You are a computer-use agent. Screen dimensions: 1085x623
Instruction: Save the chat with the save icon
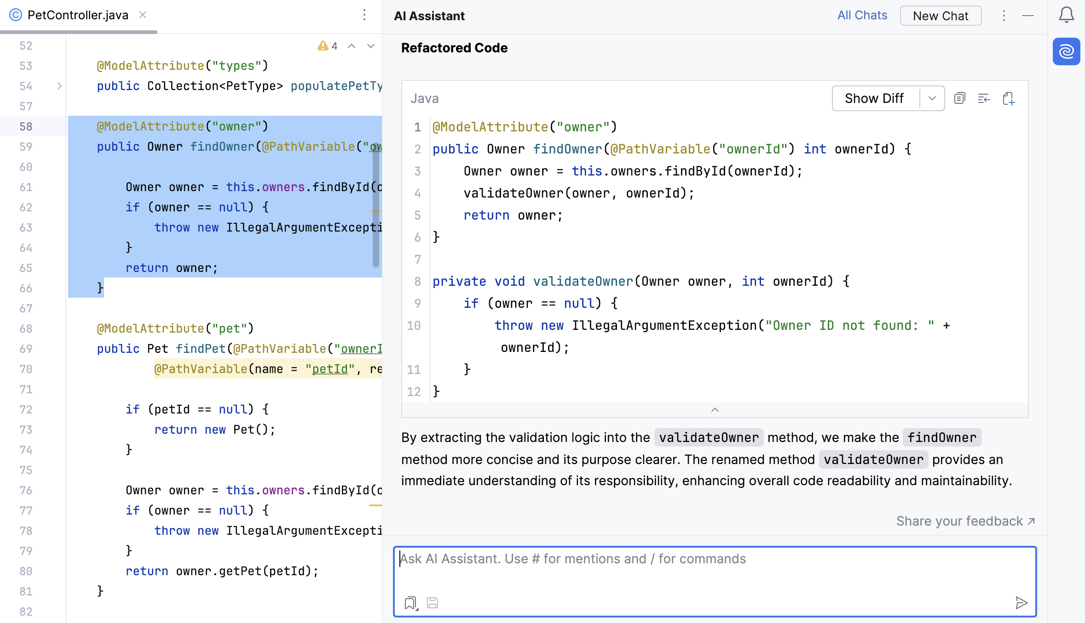pyautogui.click(x=432, y=603)
